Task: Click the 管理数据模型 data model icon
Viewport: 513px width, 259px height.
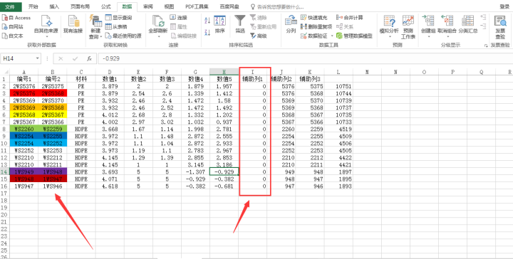Action: point(339,36)
